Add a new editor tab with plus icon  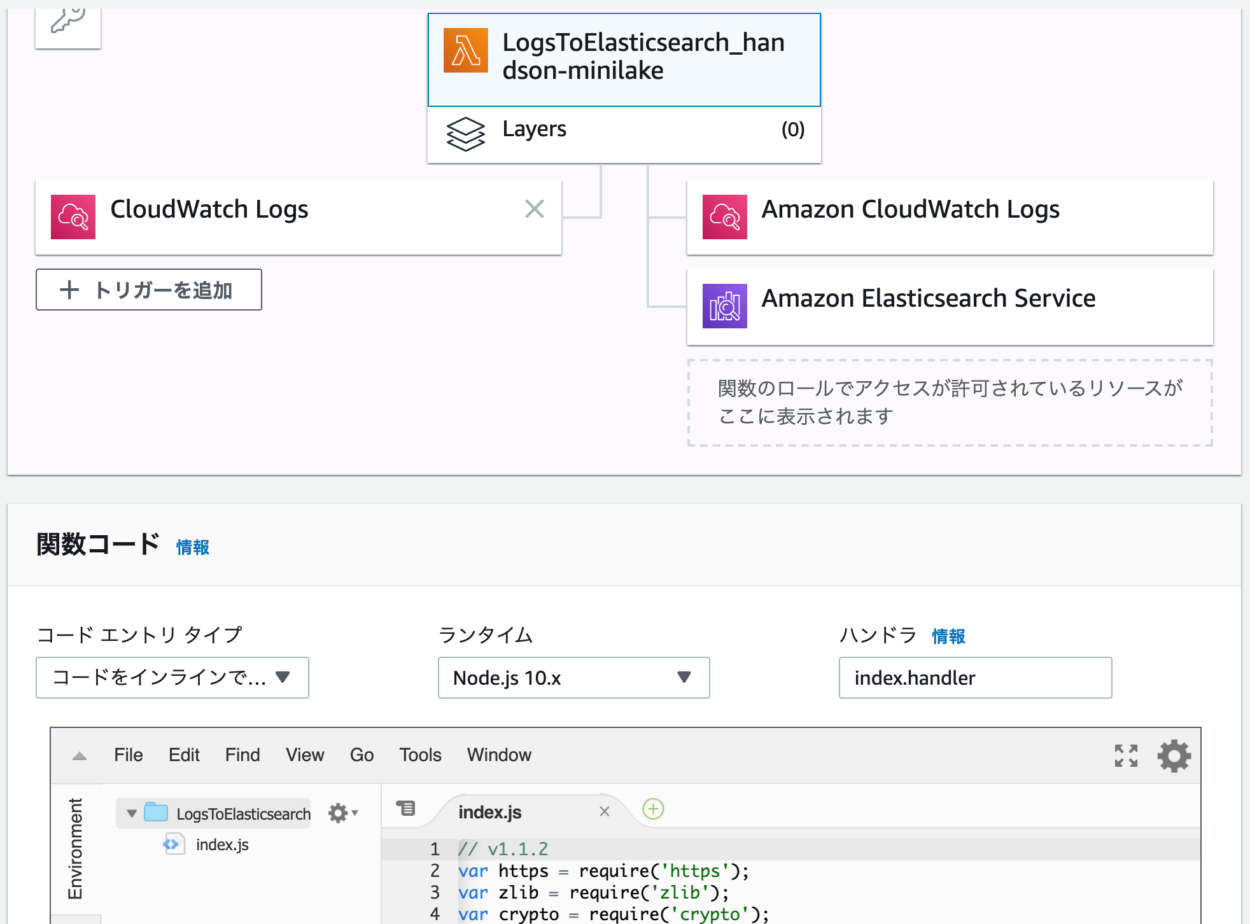coord(653,809)
